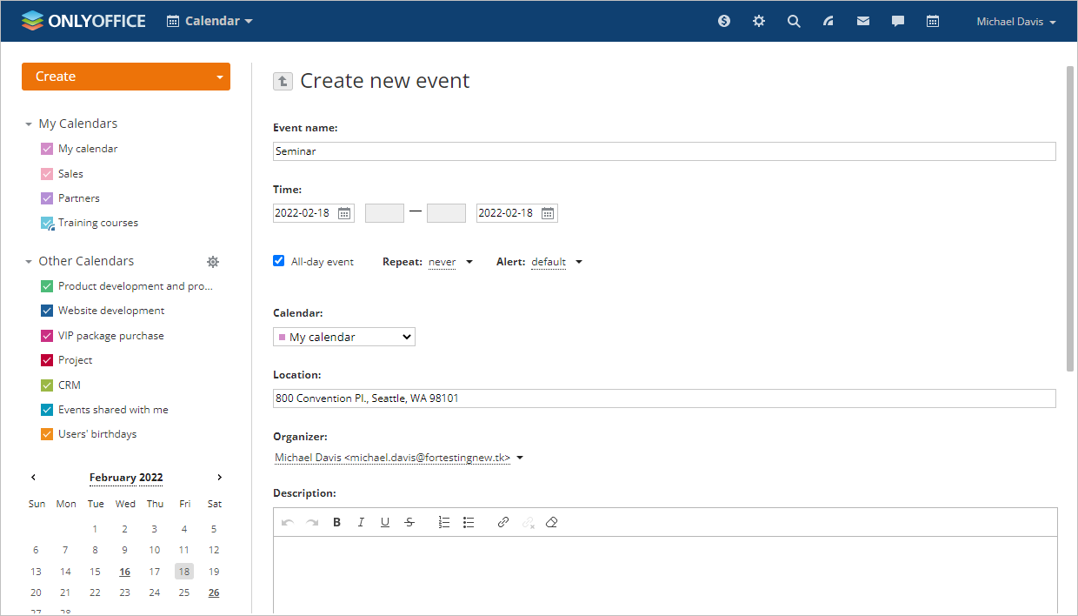The height and width of the screenshot is (616, 1078).
Task: Open the Mail icon in top bar
Action: pos(862,21)
